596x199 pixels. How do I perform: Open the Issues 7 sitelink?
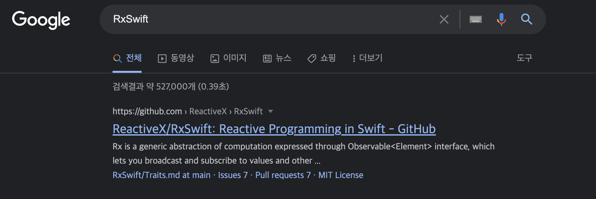click(x=233, y=175)
